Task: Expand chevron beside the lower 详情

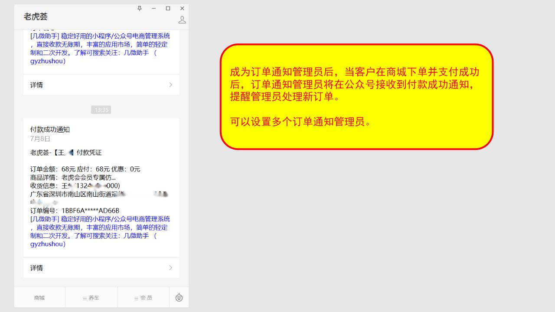Action: [x=170, y=268]
